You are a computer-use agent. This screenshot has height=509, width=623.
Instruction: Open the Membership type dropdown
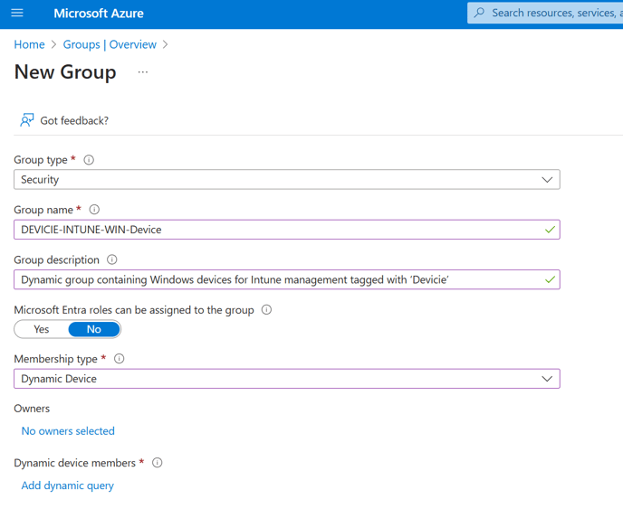(287, 379)
